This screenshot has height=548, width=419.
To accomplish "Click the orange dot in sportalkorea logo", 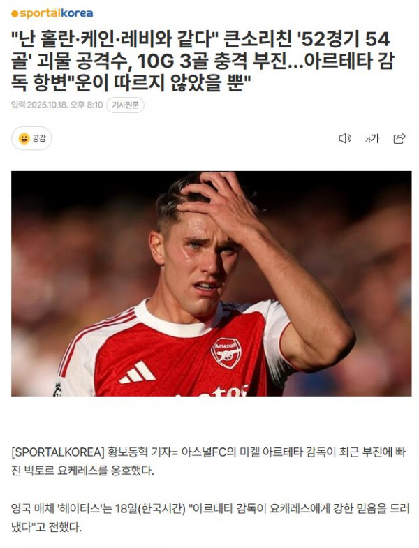I will coord(15,14).
